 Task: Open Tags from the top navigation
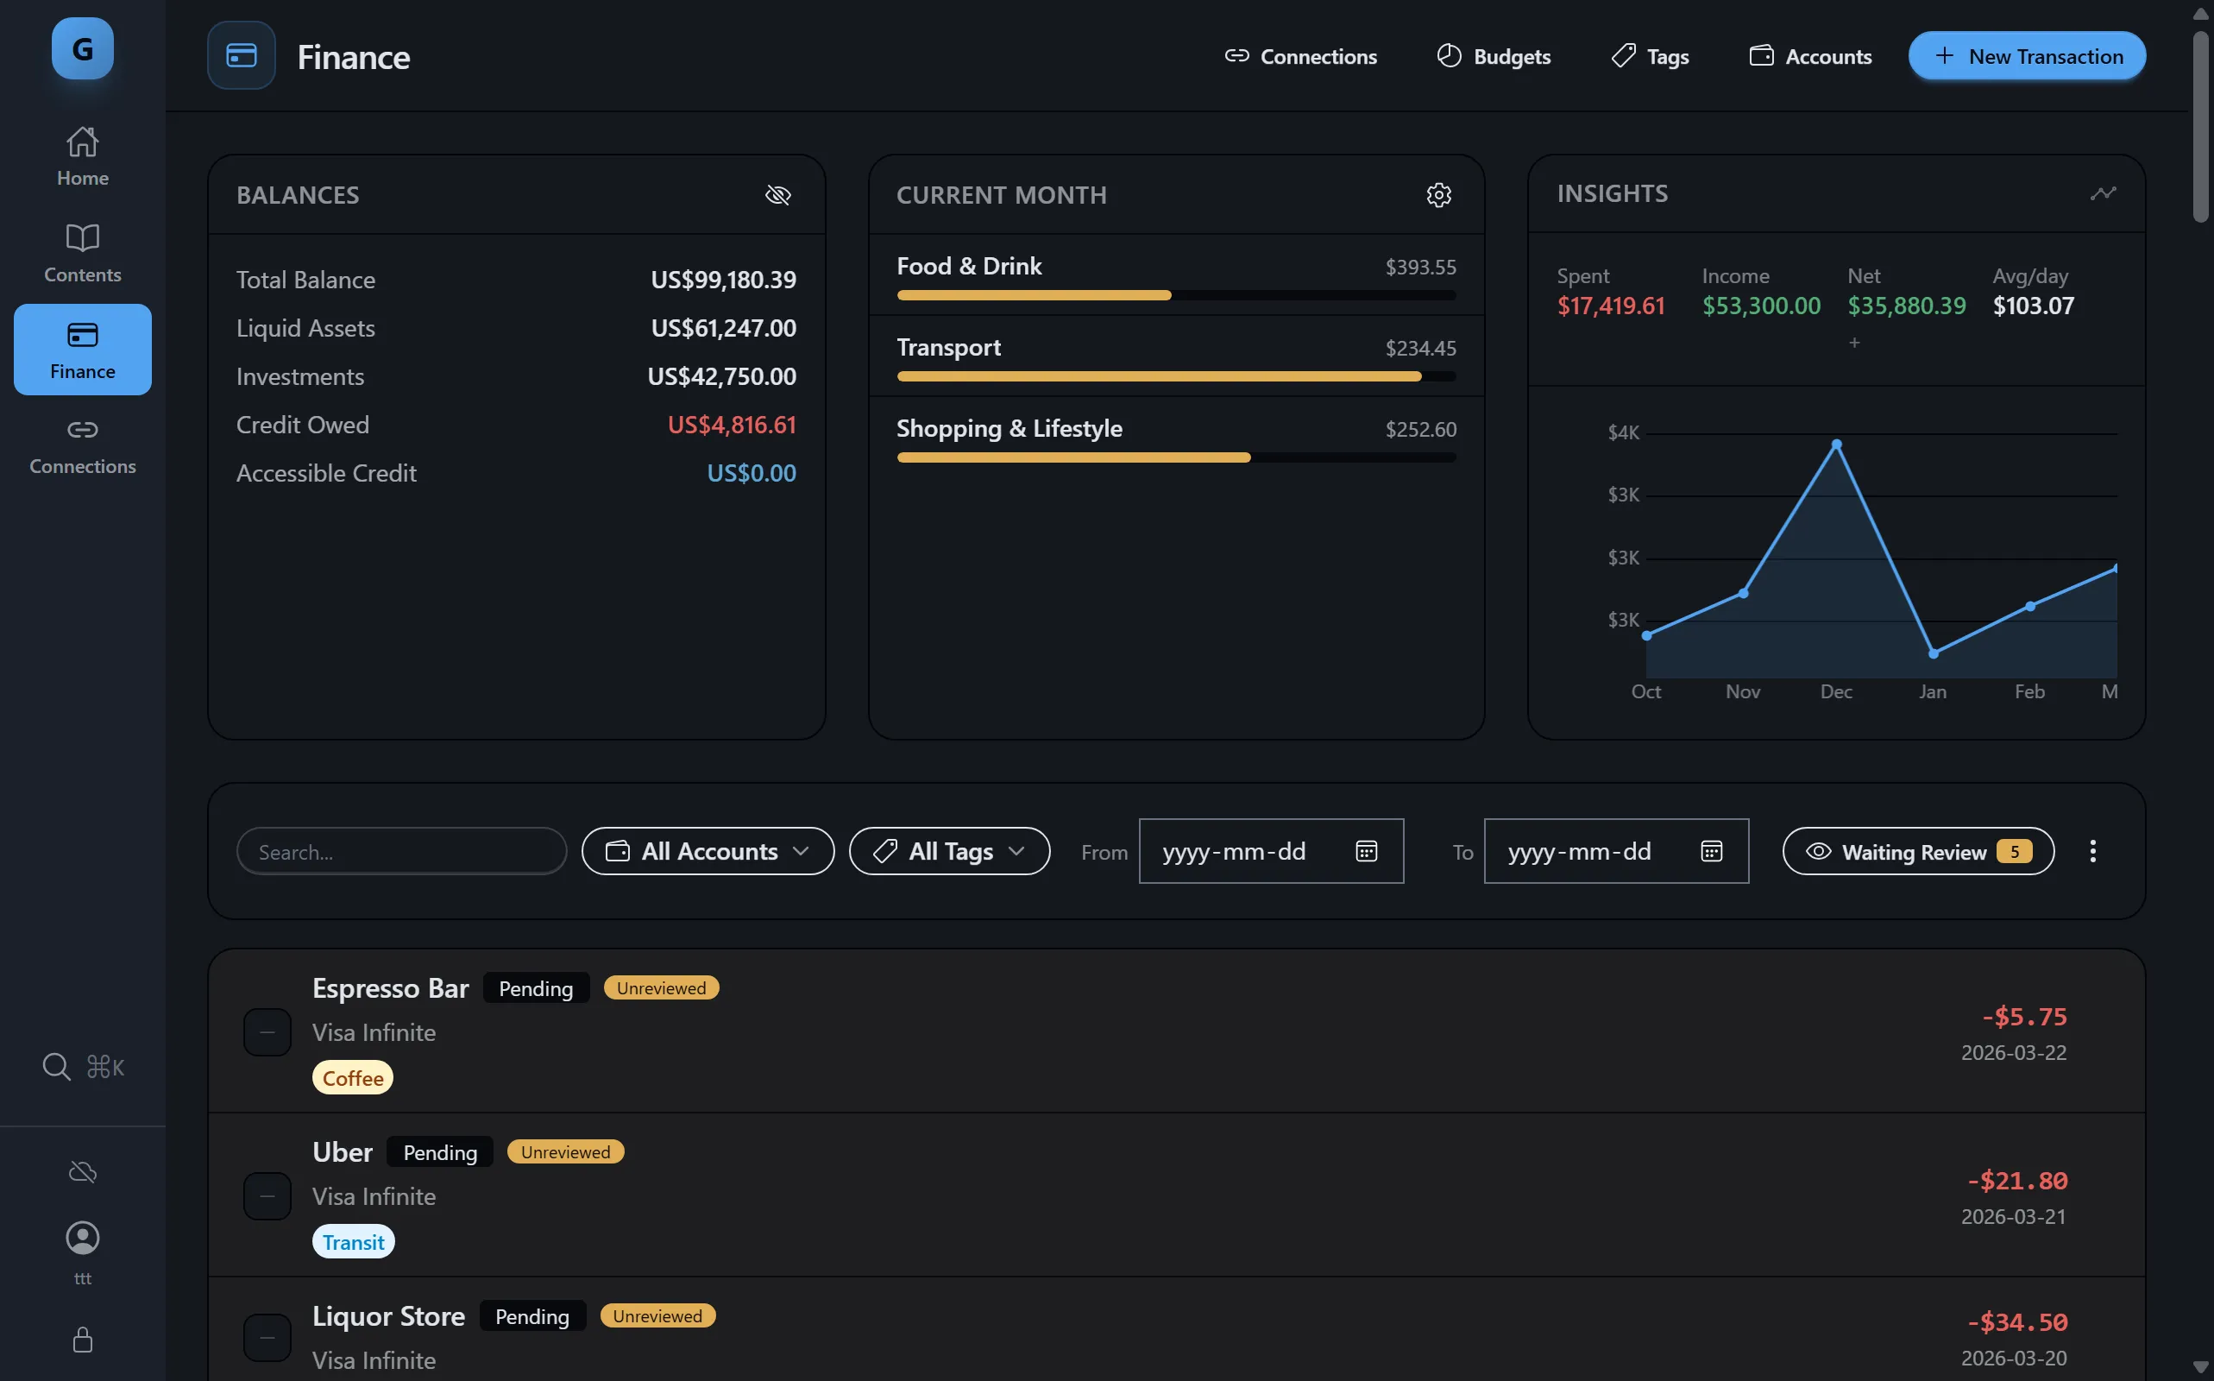pos(1649,56)
